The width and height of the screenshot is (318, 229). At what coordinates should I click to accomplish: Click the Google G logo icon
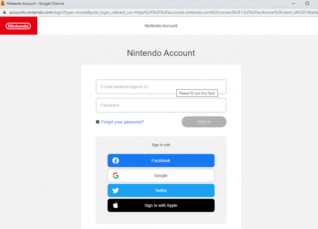[x=116, y=176]
